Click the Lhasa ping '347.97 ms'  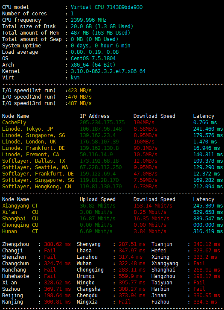click(132, 251)
